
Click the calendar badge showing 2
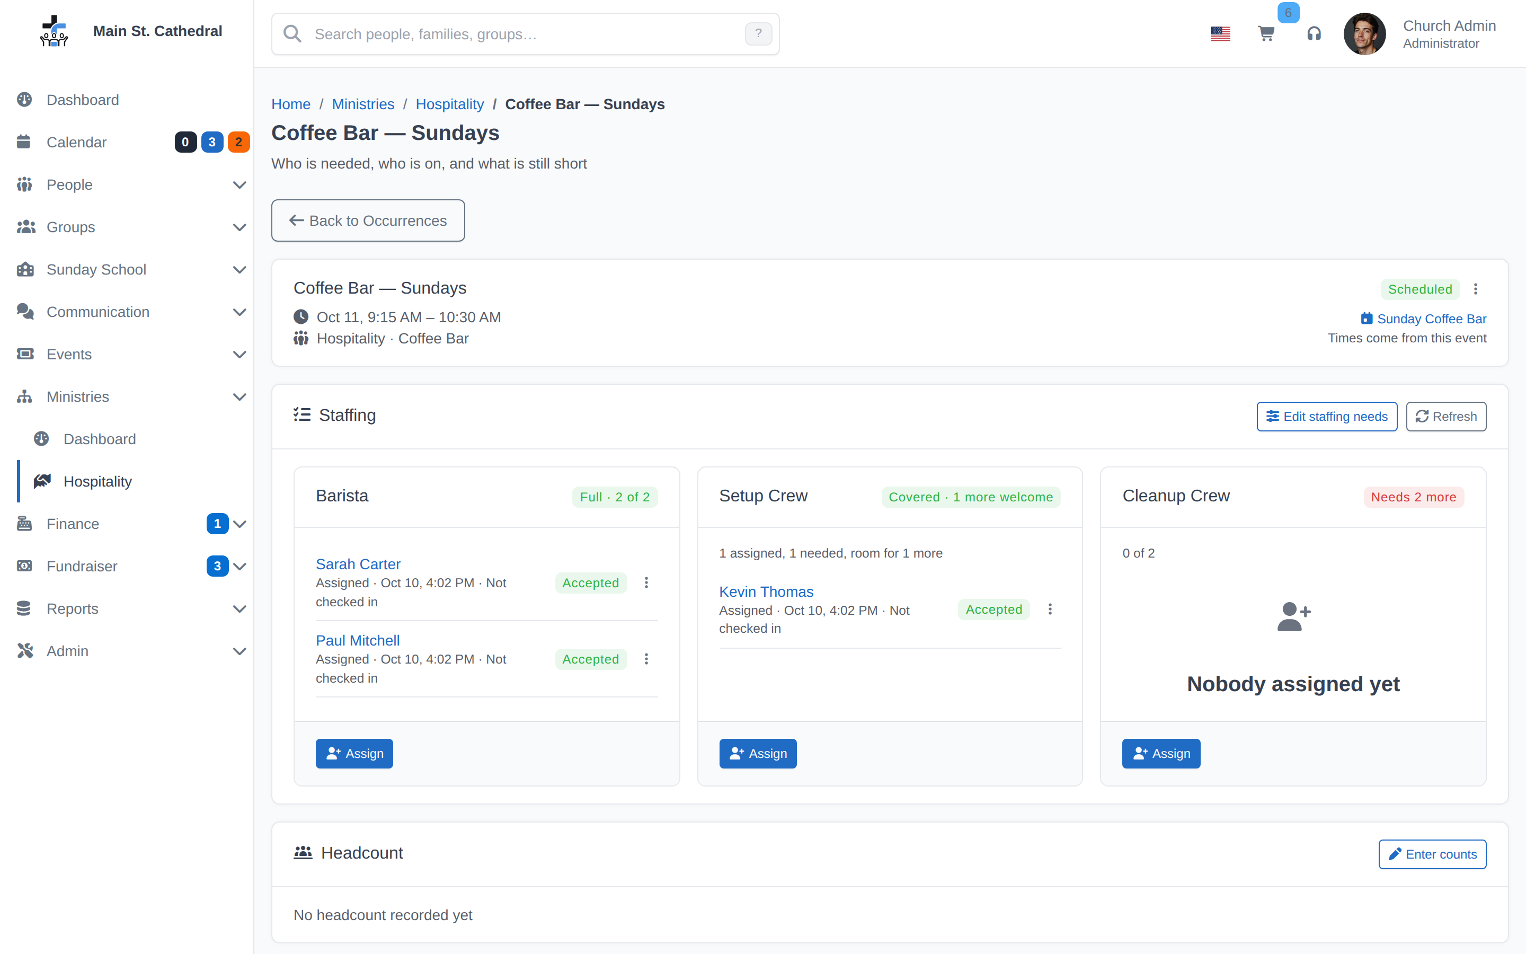(x=238, y=142)
